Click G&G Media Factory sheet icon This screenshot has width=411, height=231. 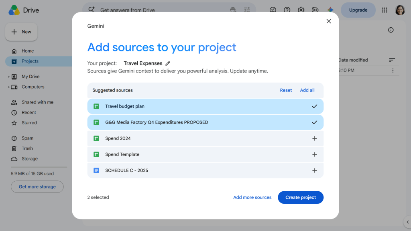click(x=96, y=122)
